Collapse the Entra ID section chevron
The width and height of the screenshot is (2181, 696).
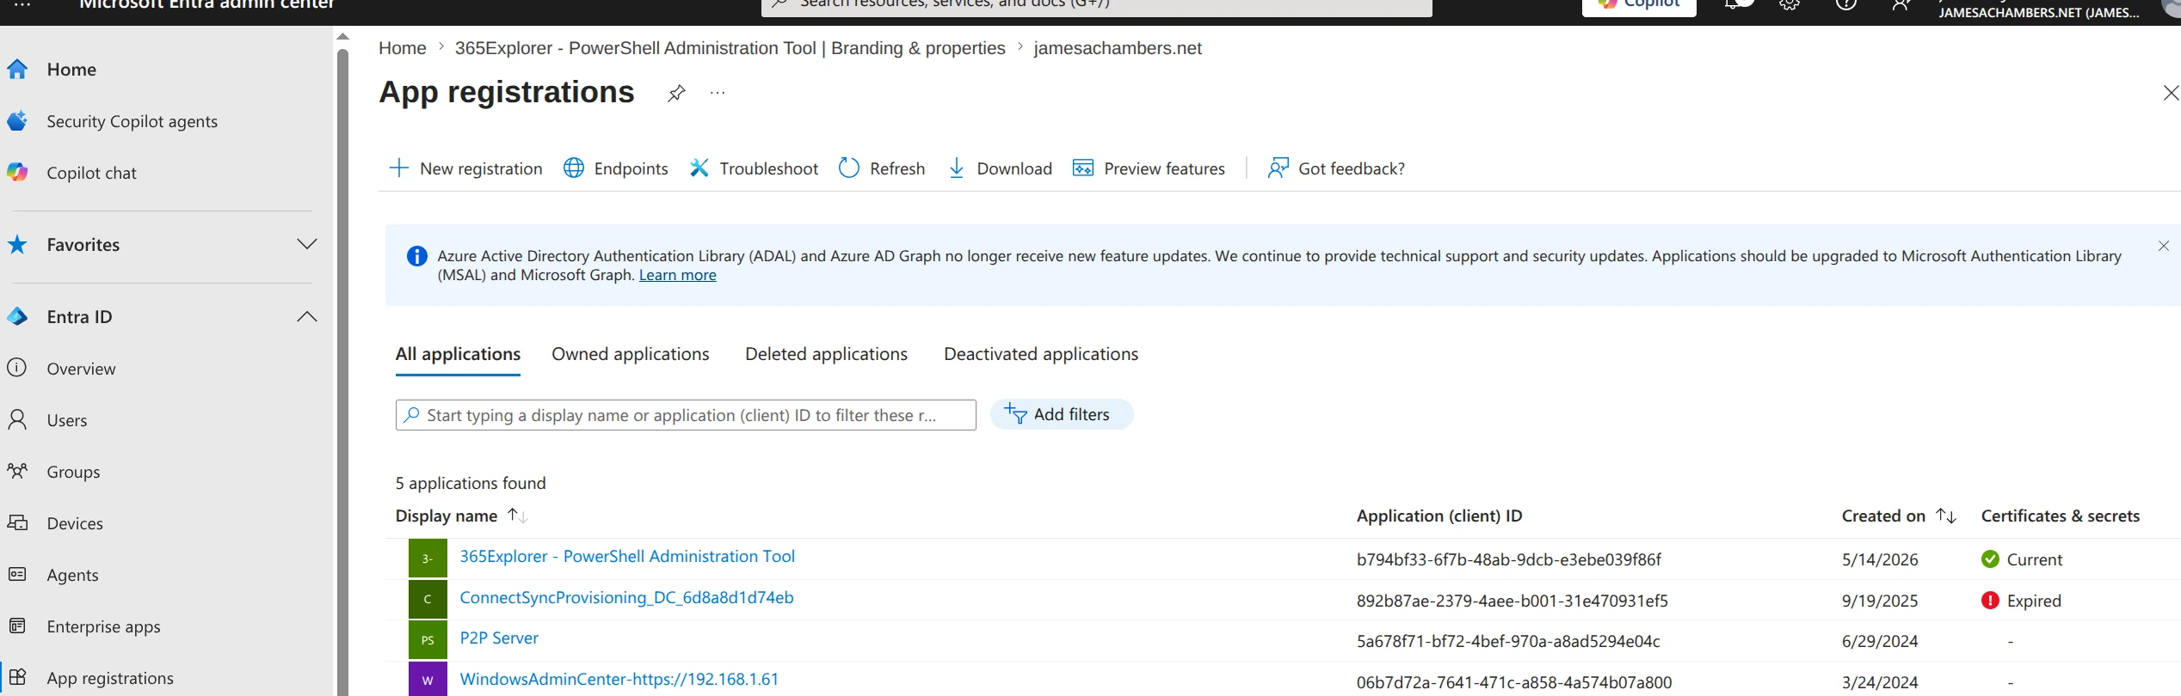307,317
